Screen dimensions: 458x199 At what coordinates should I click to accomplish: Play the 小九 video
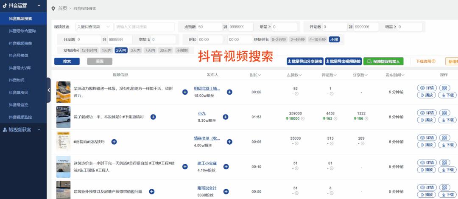(x=427, y=120)
